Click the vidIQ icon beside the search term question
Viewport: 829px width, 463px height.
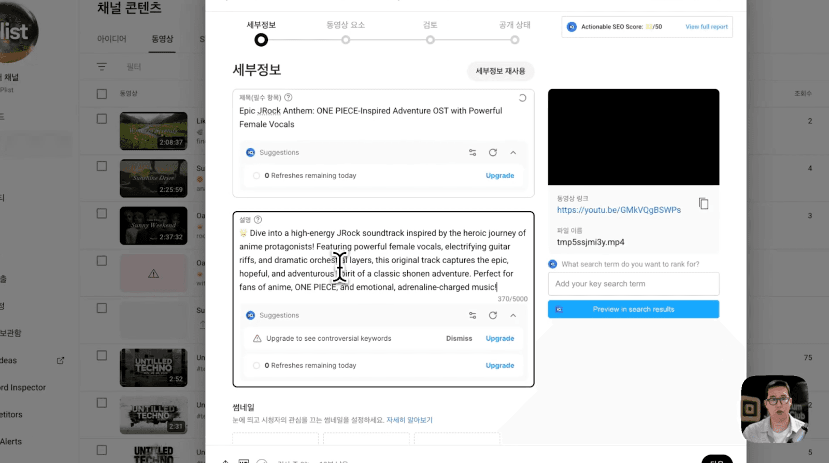click(x=553, y=264)
